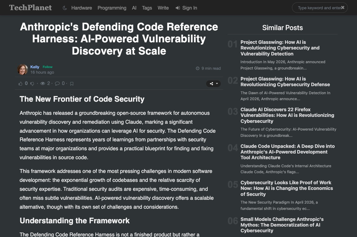
Task: Click the article main title heading
Action: (x=119, y=39)
